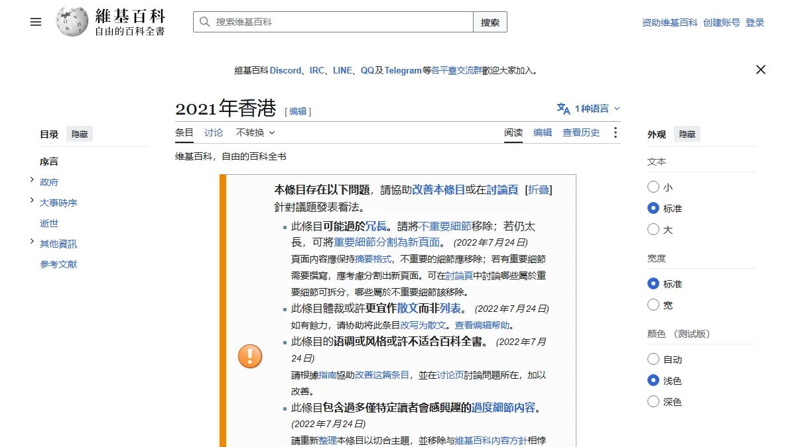Switch to the 阅读 tab

pyautogui.click(x=513, y=132)
